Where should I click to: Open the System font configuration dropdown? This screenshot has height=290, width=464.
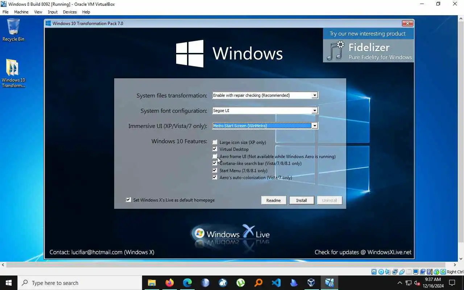pyautogui.click(x=315, y=111)
